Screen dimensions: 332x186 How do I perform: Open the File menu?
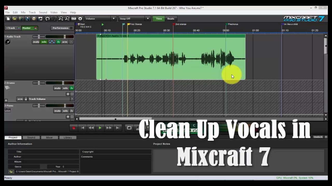(8, 12)
